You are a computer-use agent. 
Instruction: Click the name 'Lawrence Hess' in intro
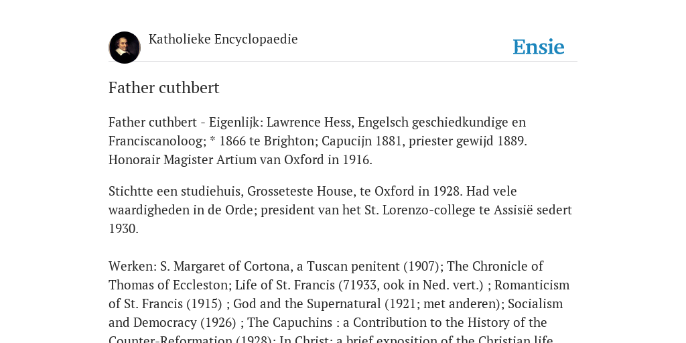point(309,122)
